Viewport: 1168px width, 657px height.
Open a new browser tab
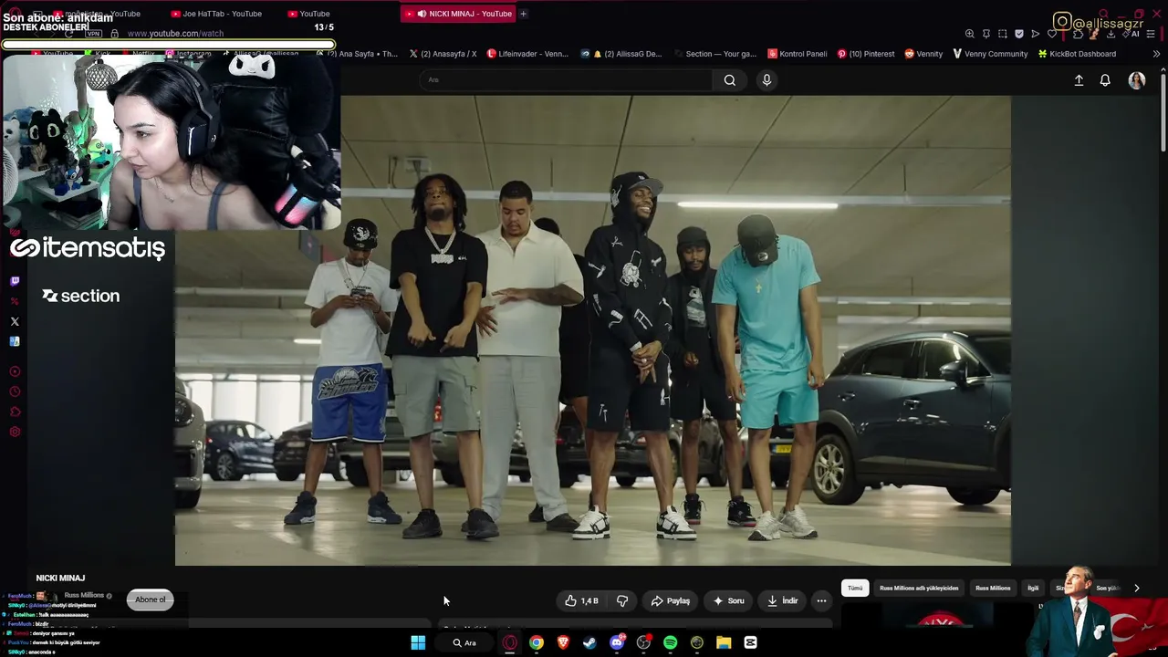(523, 14)
